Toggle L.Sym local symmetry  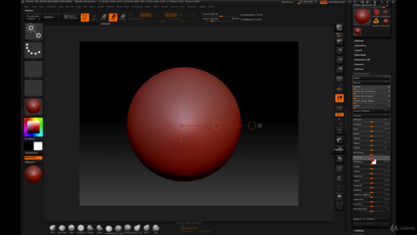tap(339, 108)
